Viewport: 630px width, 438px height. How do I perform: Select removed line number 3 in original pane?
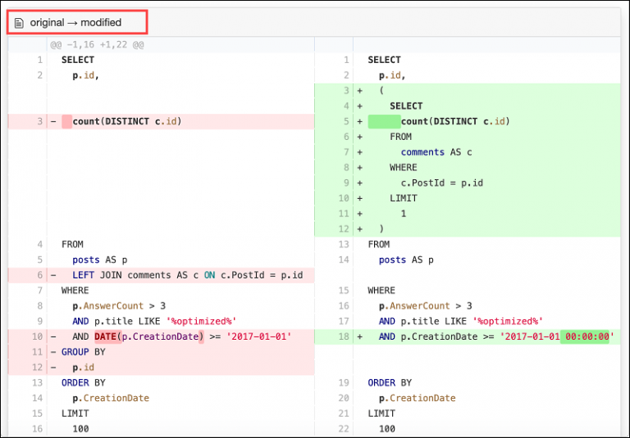click(38, 122)
